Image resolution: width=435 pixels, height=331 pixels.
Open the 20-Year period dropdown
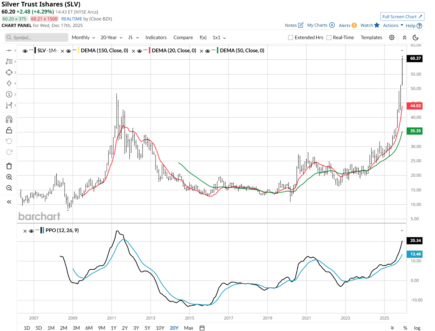[111, 38]
